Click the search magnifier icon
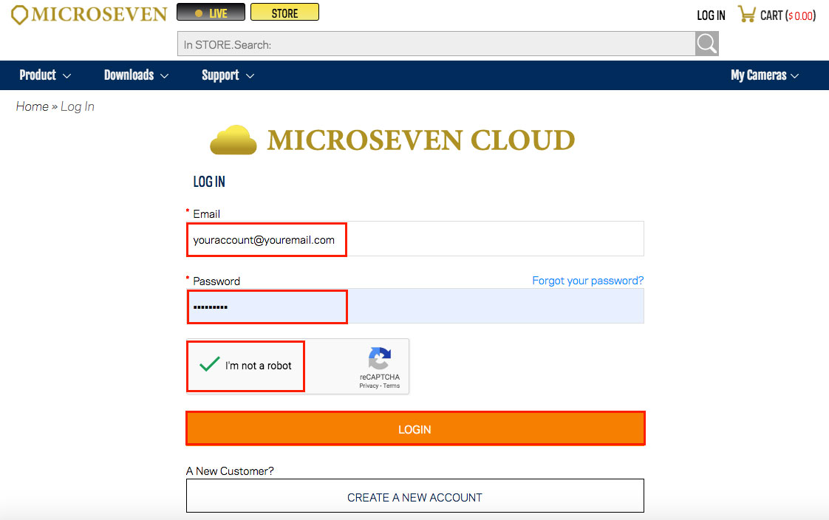The height and width of the screenshot is (520, 829). (x=707, y=44)
